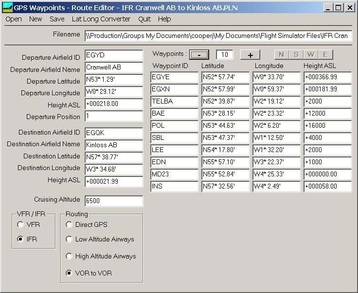The height and width of the screenshot is (293, 358).
Task: Choose Direct GPS routing option
Action: (69, 224)
